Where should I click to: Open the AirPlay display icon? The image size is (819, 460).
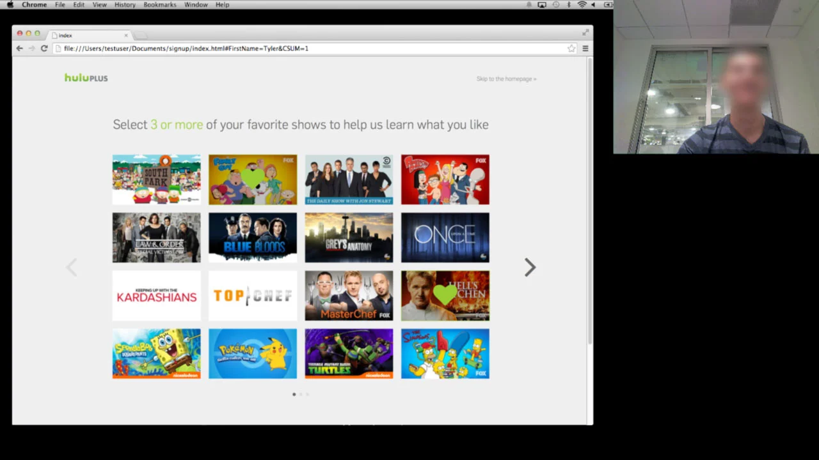(542, 4)
